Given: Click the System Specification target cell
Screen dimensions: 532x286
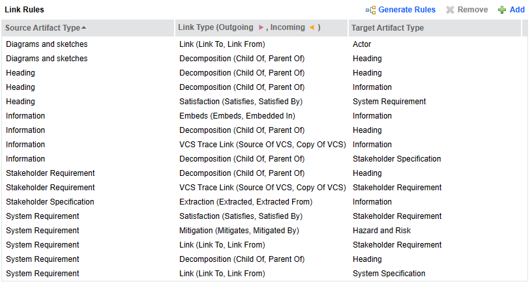Looking at the screenshot, I should 389,274.
